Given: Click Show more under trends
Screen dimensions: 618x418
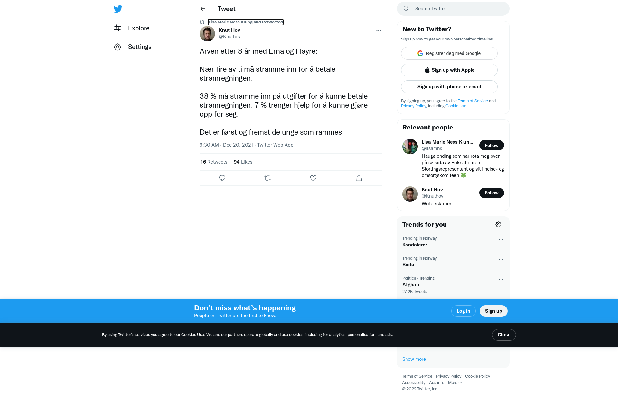Looking at the screenshot, I should tap(414, 359).
